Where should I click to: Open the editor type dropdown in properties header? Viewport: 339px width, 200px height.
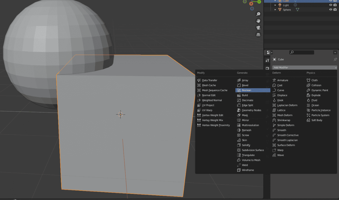(x=269, y=52)
